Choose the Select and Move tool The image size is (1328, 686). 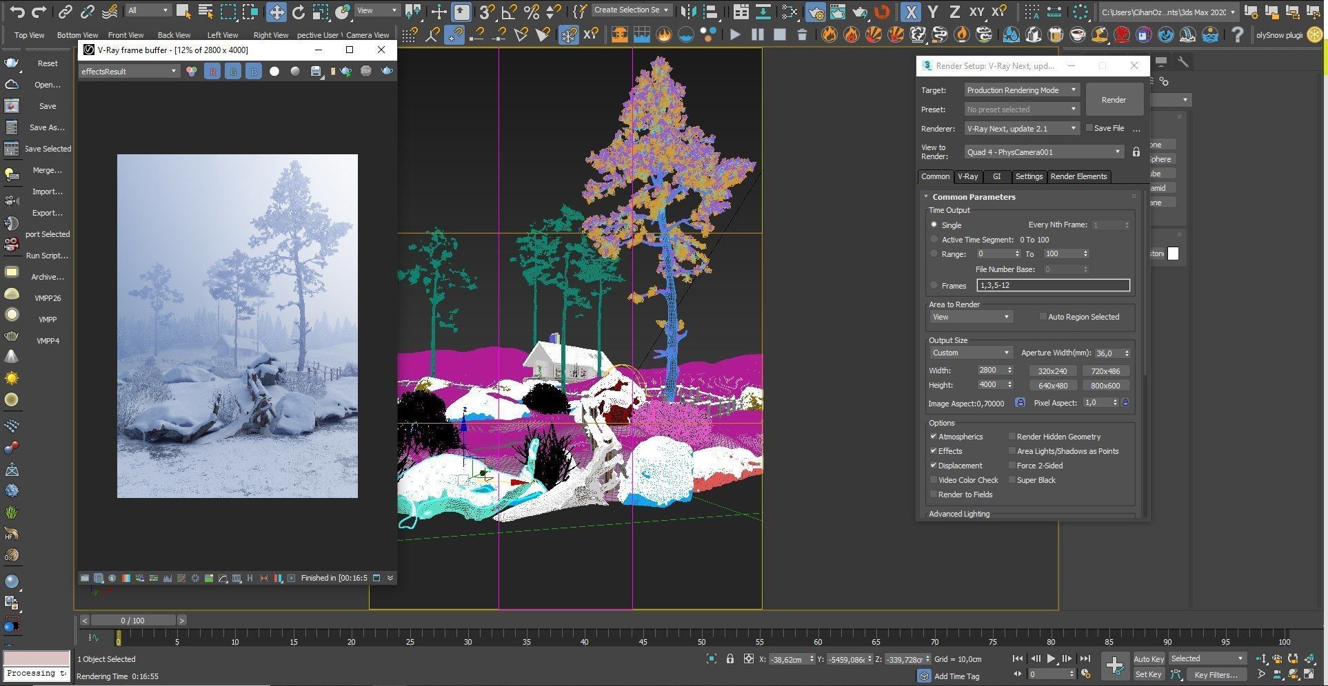(276, 12)
